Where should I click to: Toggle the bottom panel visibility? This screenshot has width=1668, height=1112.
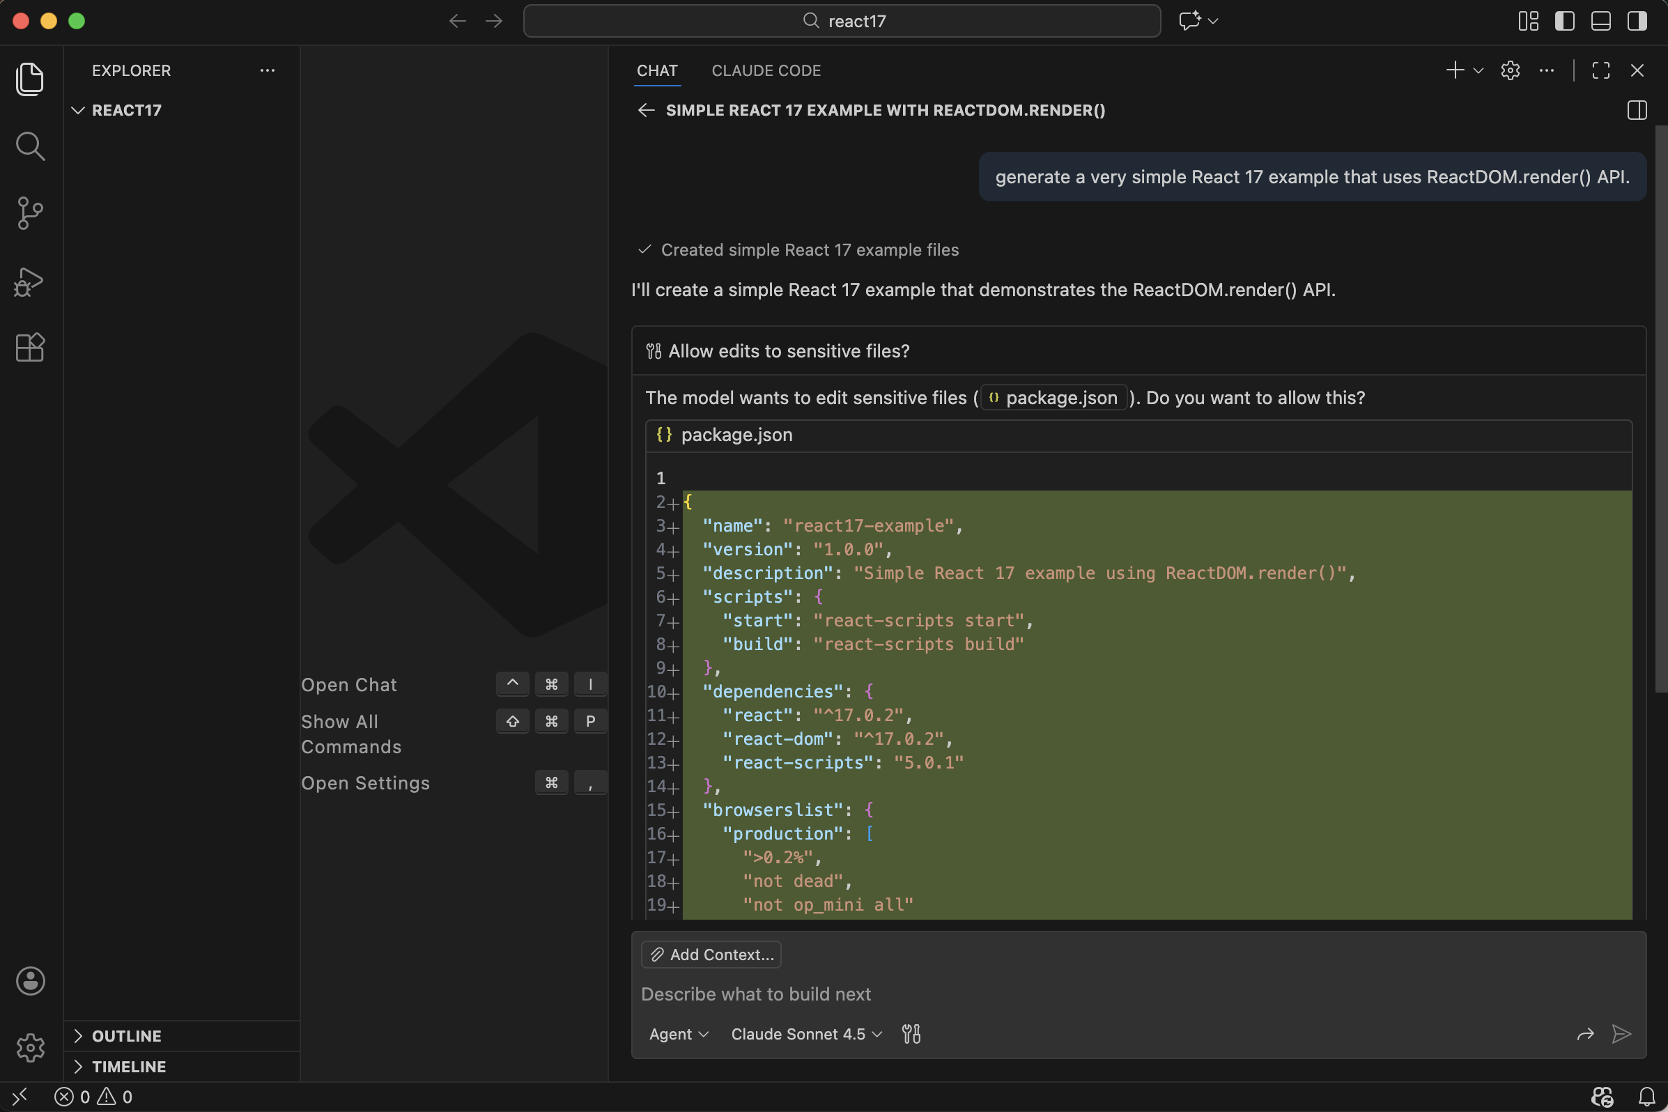click(x=1600, y=22)
